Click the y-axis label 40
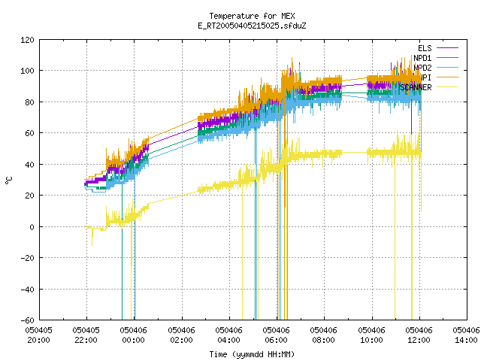481x361 pixels. pyautogui.click(x=29, y=165)
